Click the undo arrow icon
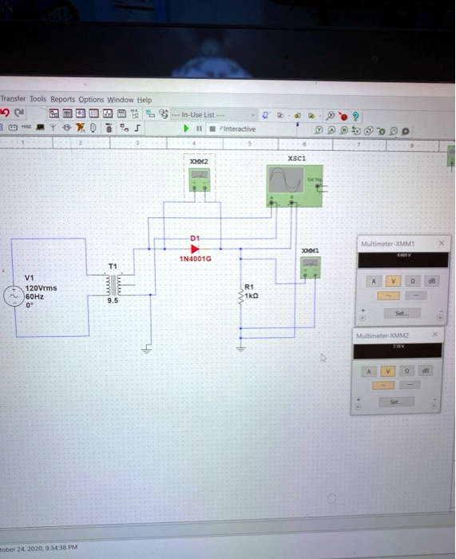456x559 pixels. tap(5, 113)
